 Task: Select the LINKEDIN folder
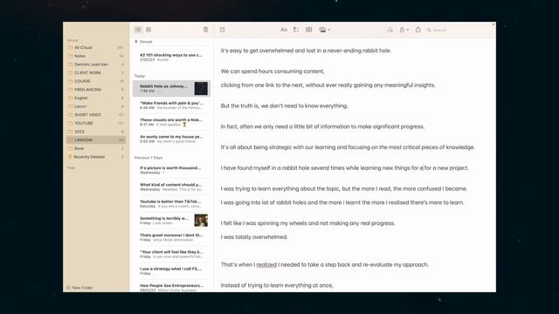point(96,140)
